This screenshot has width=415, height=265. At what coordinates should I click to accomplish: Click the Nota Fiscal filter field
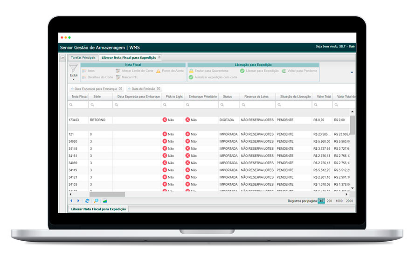tap(78, 105)
